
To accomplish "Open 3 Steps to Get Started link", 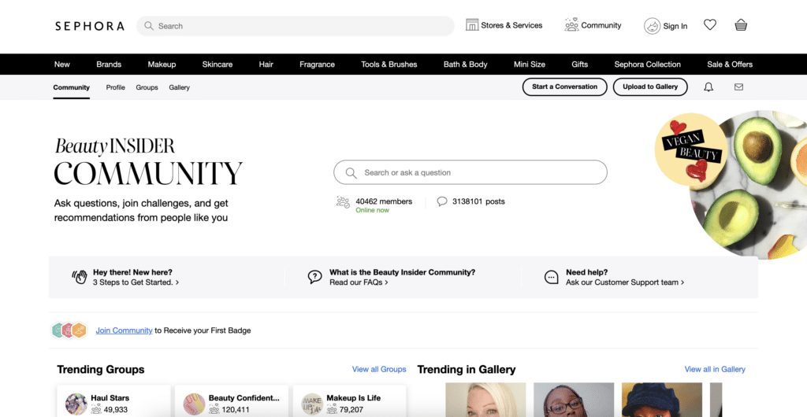I will click(x=136, y=282).
